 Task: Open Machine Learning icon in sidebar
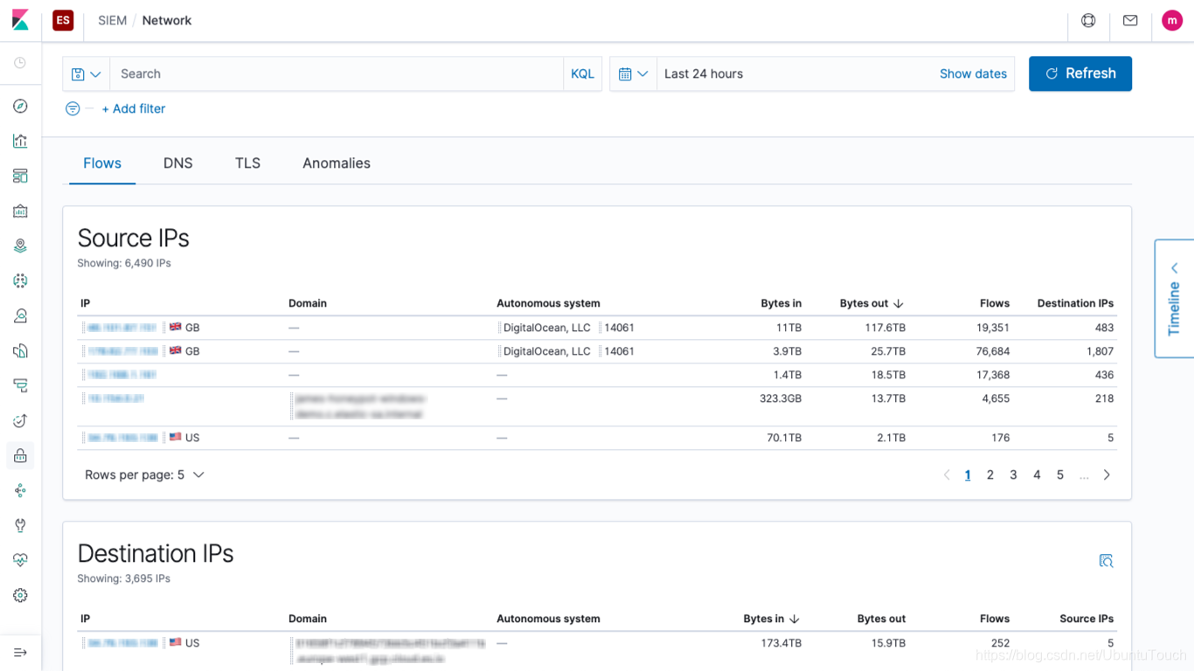coord(20,280)
